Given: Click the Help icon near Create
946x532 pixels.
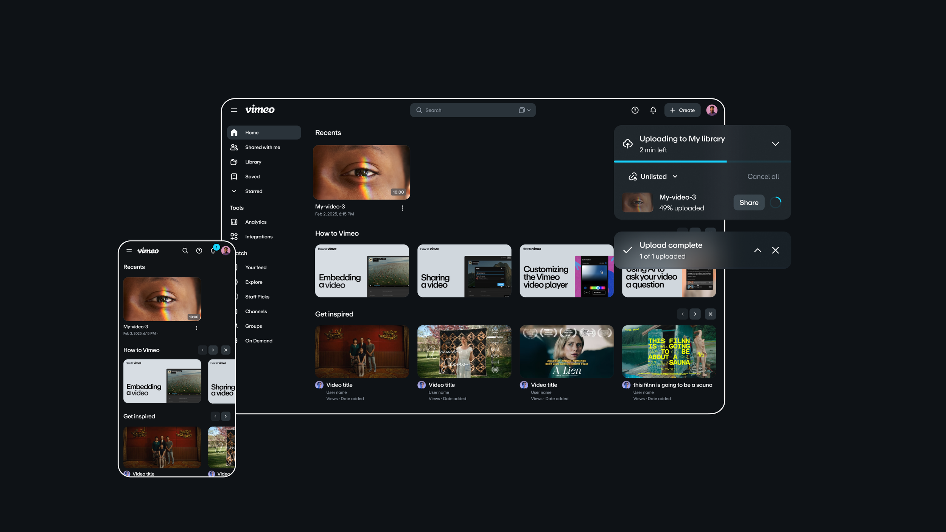Looking at the screenshot, I should click(635, 110).
